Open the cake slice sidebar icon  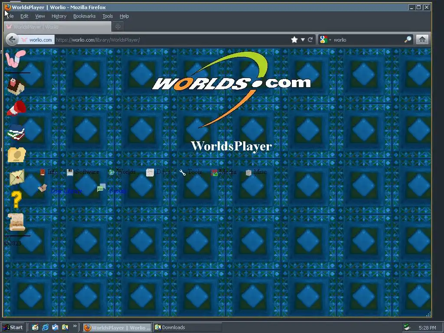(16, 86)
